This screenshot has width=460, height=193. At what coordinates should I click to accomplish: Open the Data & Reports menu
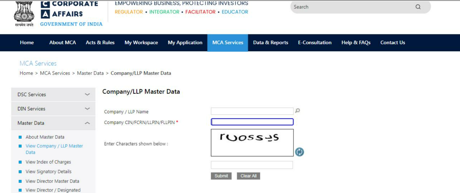(270, 43)
